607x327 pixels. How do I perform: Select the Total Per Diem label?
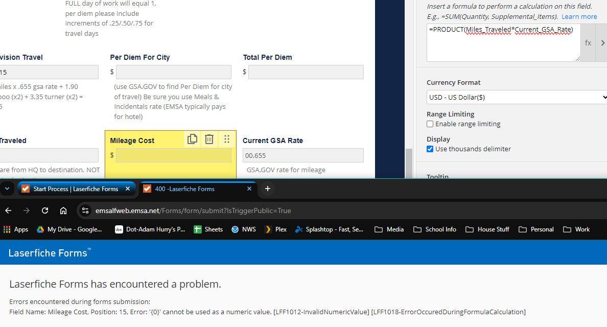[x=268, y=57]
